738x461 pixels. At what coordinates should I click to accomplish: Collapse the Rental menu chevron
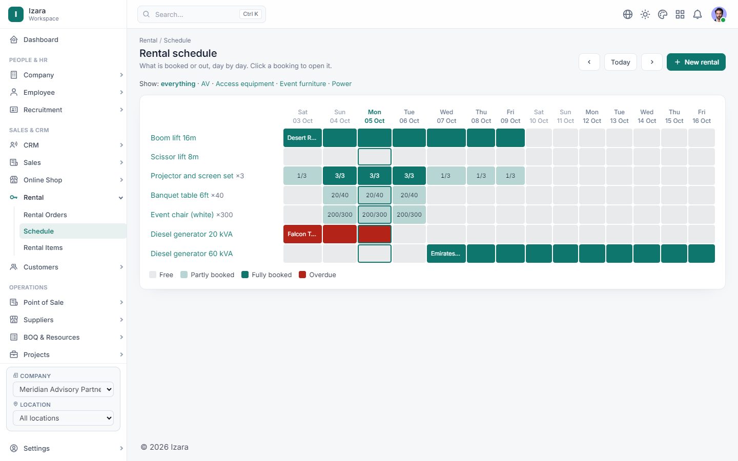point(121,198)
